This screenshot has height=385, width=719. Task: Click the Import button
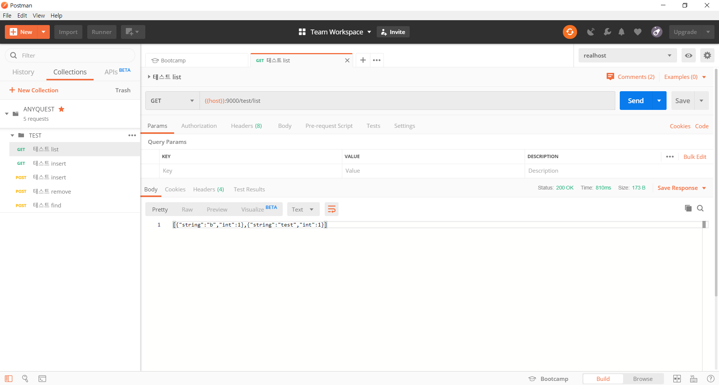click(68, 32)
